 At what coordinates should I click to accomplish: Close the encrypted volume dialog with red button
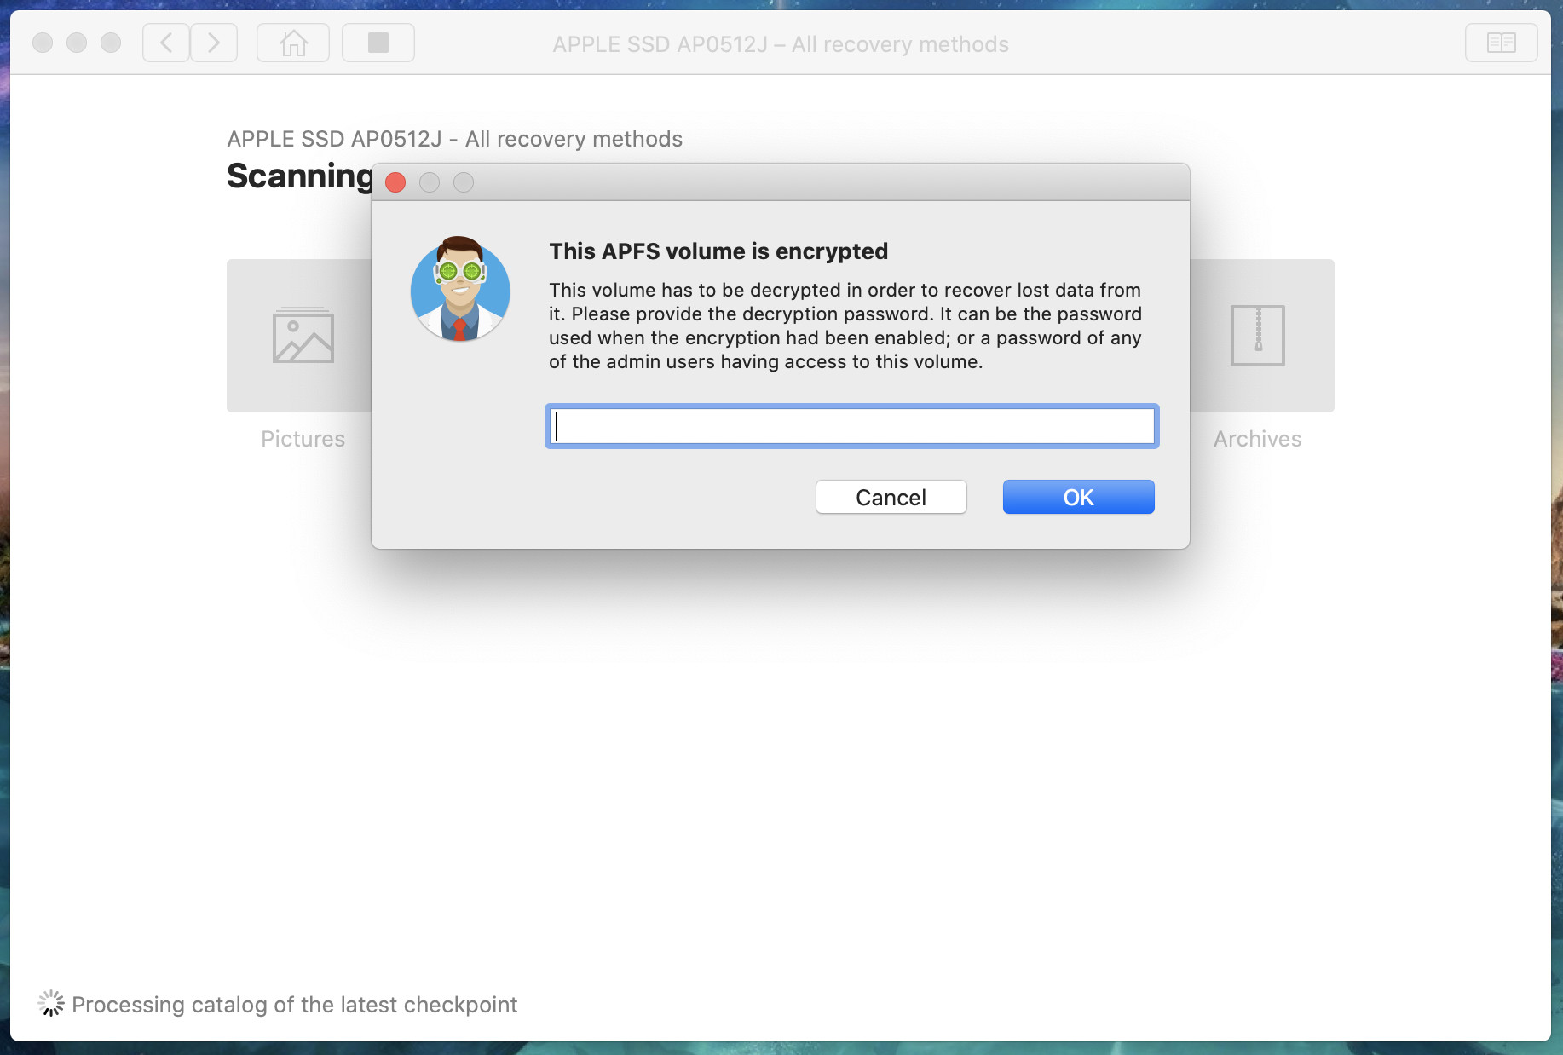[x=395, y=182]
